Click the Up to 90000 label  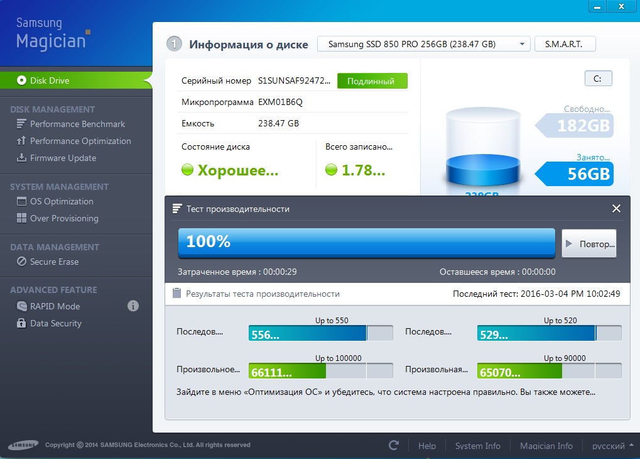pyautogui.click(x=565, y=358)
